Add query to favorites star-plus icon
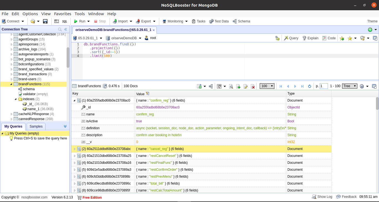Viewport: 379px width, 202px height. coord(342,38)
